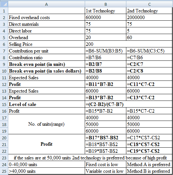The height and width of the screenshot is (175, 173).
Task: Click formula =C13*C7-C2
Action: [x=149, y=98]
